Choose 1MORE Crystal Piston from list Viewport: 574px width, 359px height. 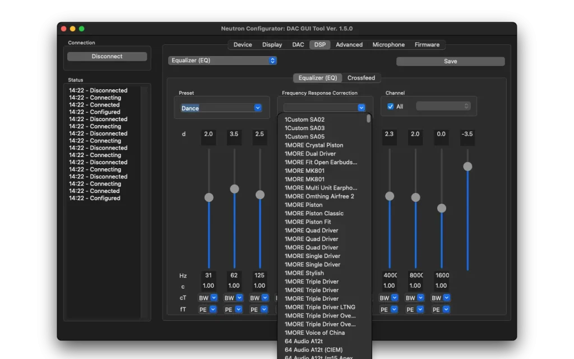(x=313, y=145)
